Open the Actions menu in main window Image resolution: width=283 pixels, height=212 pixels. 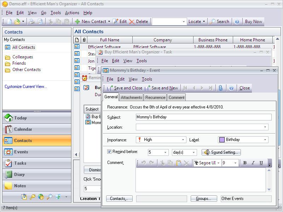pos(72,13)
